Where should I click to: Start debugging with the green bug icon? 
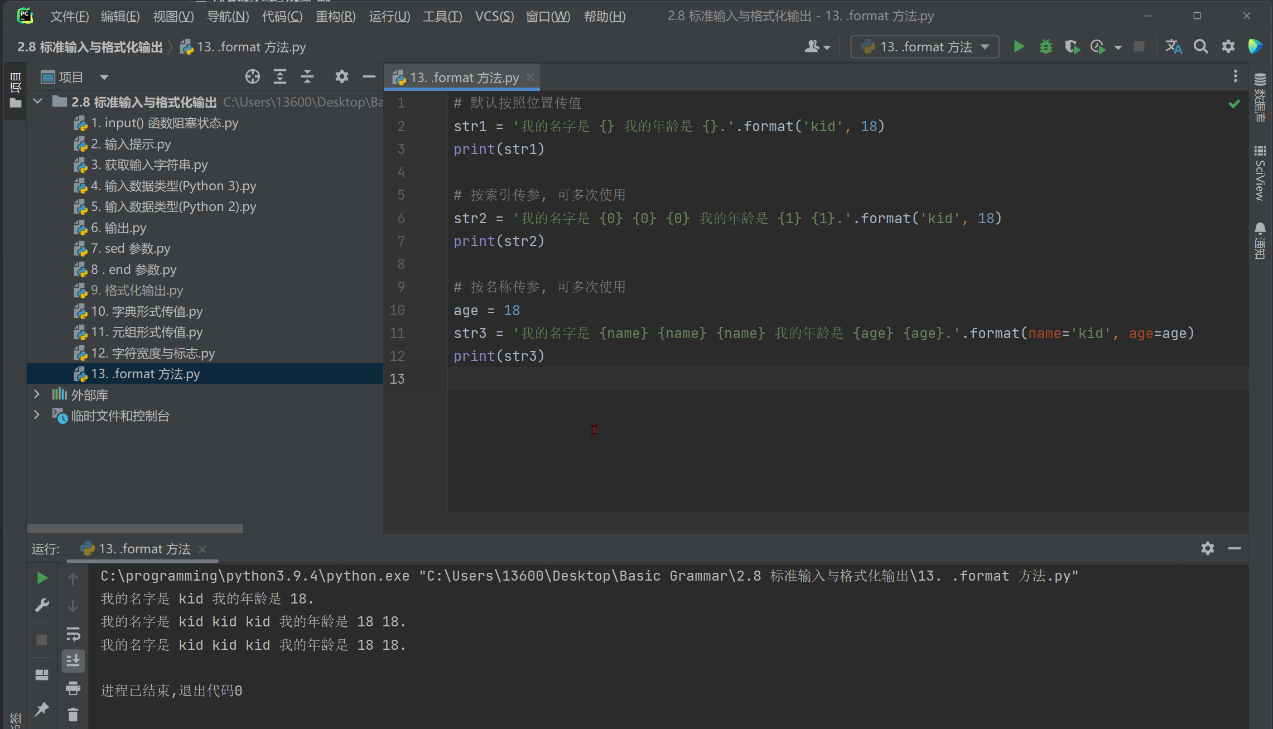click(x=1046, y=47)
